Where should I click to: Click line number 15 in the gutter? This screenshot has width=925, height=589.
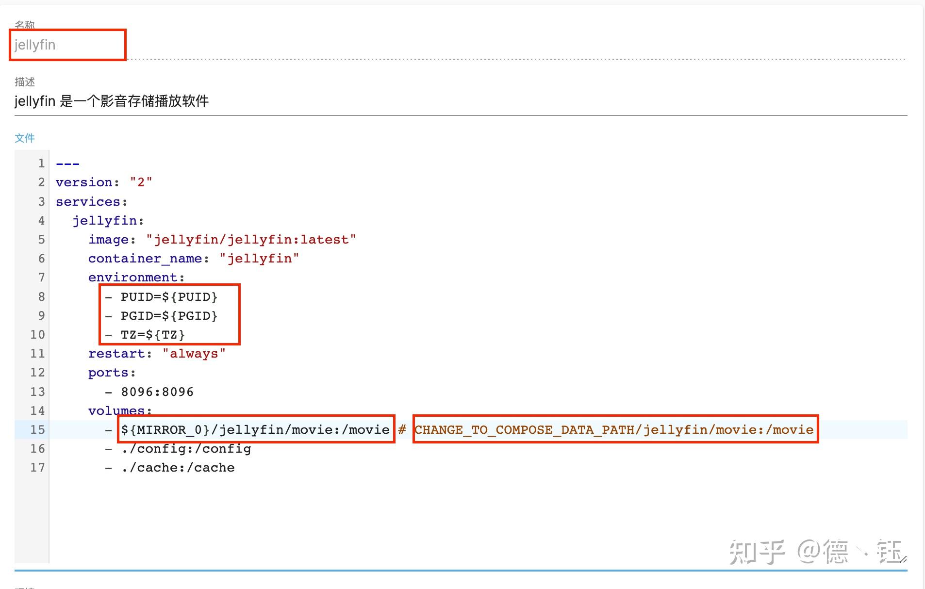37,430
